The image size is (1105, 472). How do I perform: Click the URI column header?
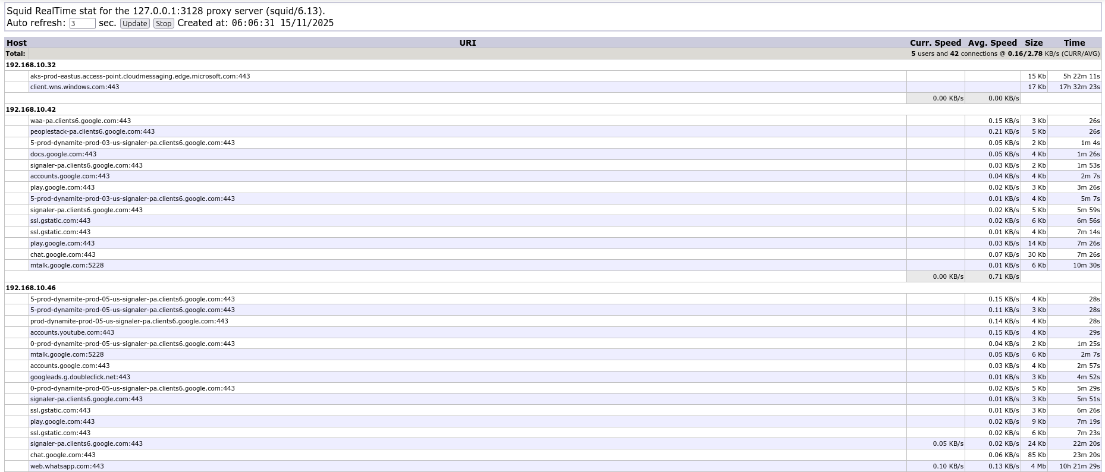click(x=467, y=43)
